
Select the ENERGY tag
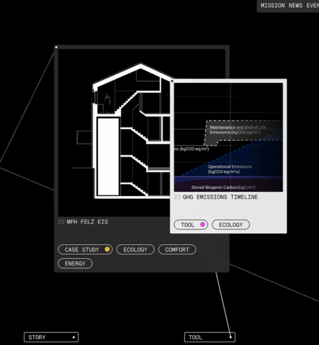[x=75, y=264]
